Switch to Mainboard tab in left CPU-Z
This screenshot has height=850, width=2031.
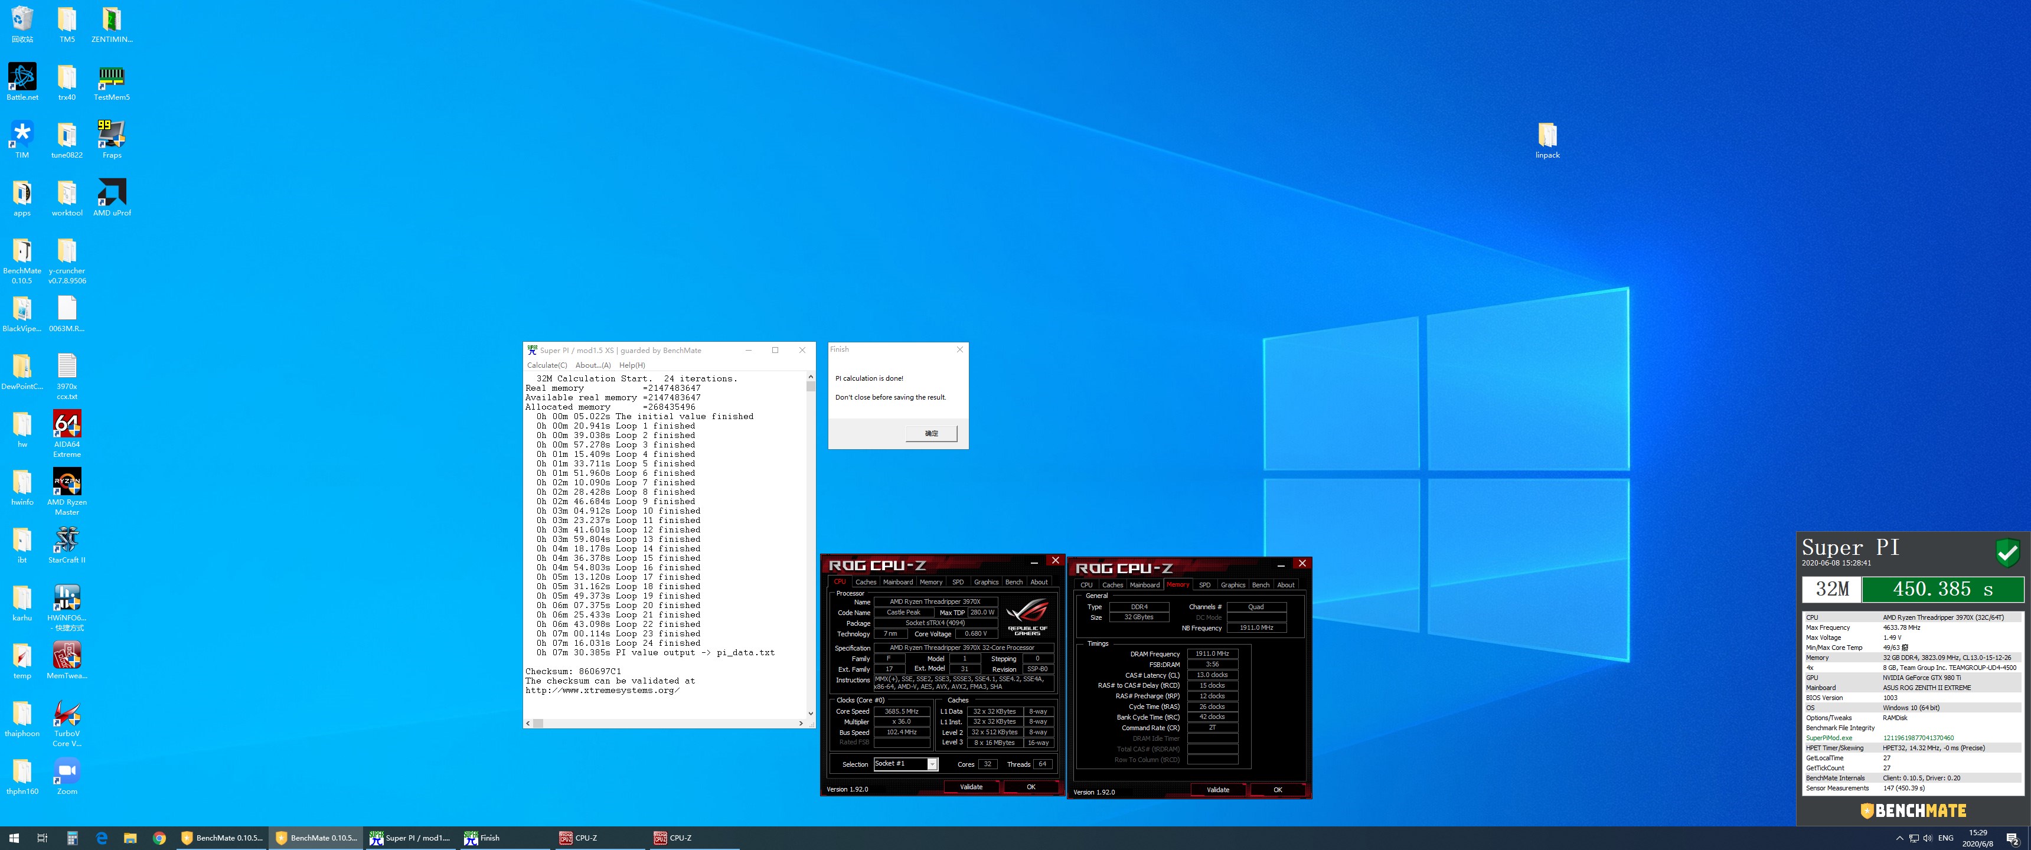(897, 582)
